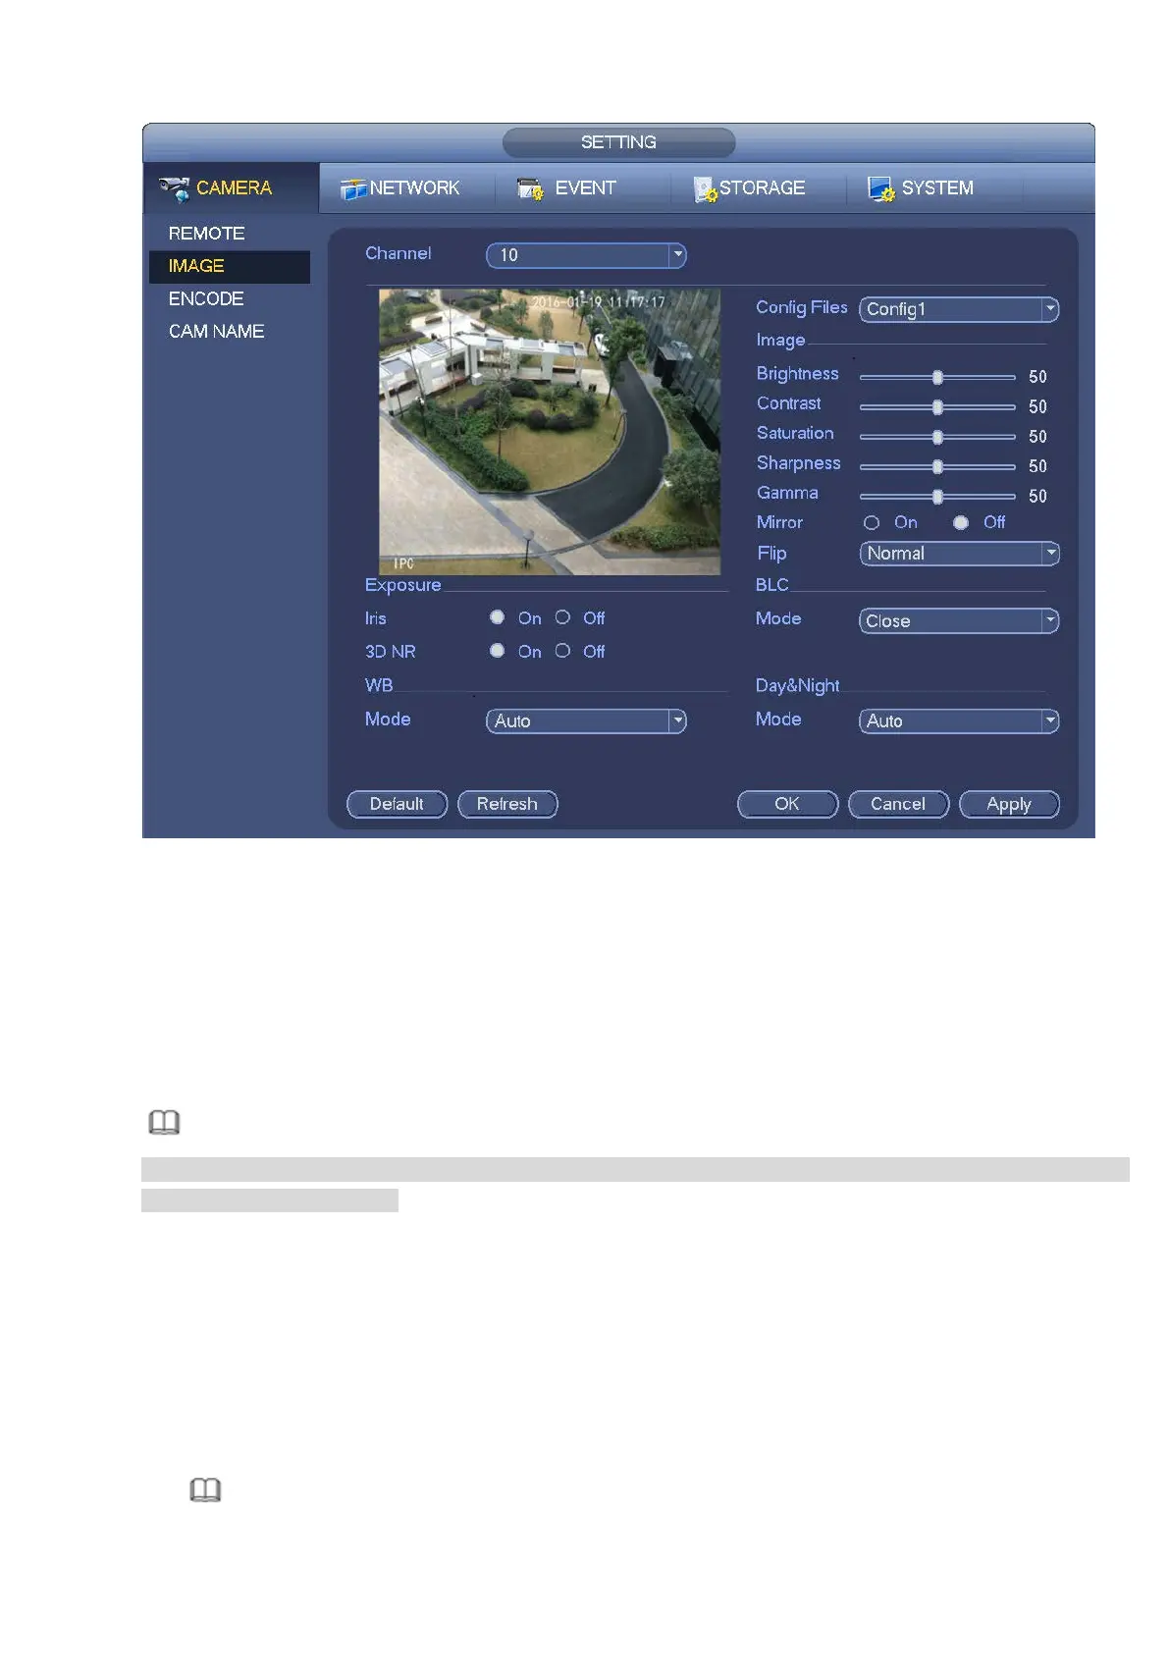Click the CAMERA tab camera icon

click(x=175, y=188)
